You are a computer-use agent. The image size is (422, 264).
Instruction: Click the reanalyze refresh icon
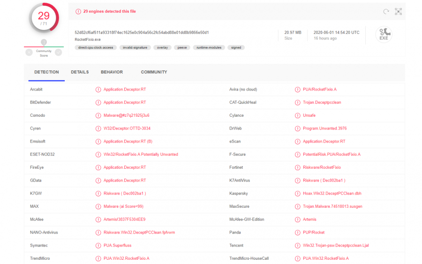pos(386,12)
